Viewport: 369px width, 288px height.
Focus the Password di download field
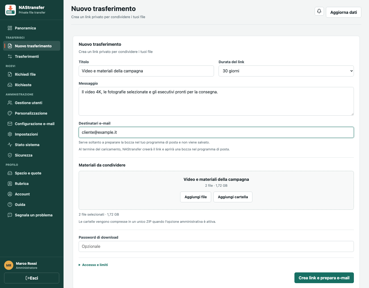click(216, 246)
